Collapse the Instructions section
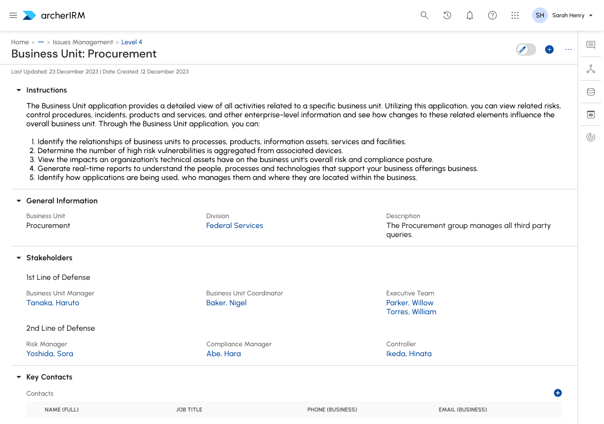The width and height of the screenshot is (604, 424). (x=19, y=90)
